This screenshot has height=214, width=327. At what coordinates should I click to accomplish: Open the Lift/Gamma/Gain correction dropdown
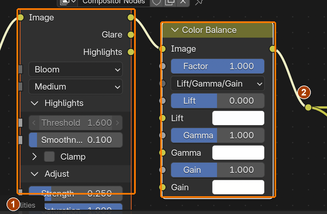coord(218,84)
